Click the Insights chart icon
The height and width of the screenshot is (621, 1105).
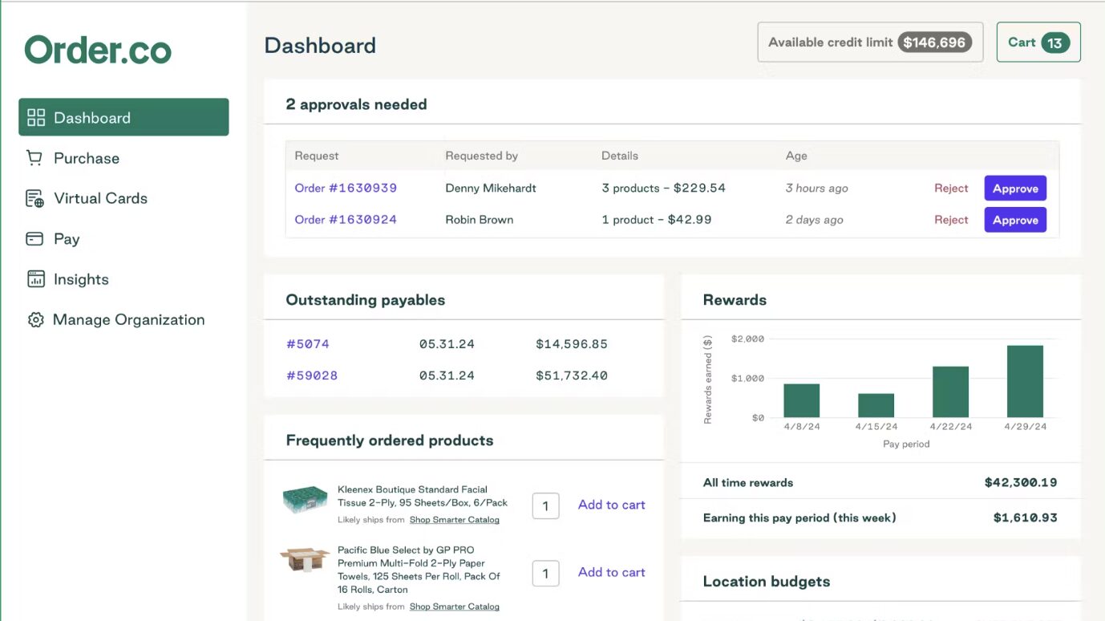[35, 279]
